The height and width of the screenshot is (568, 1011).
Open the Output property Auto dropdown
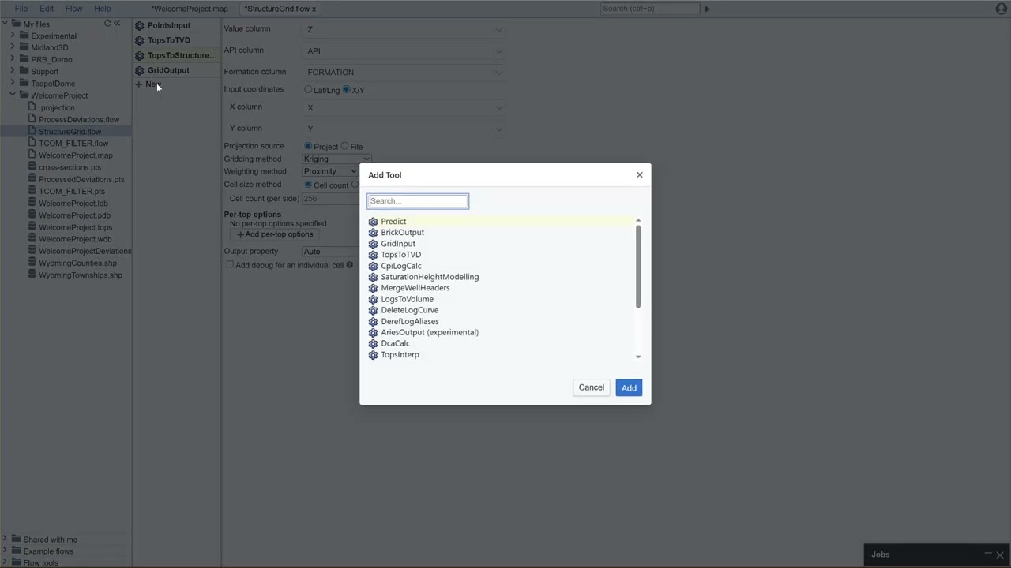tap(331, 252)
